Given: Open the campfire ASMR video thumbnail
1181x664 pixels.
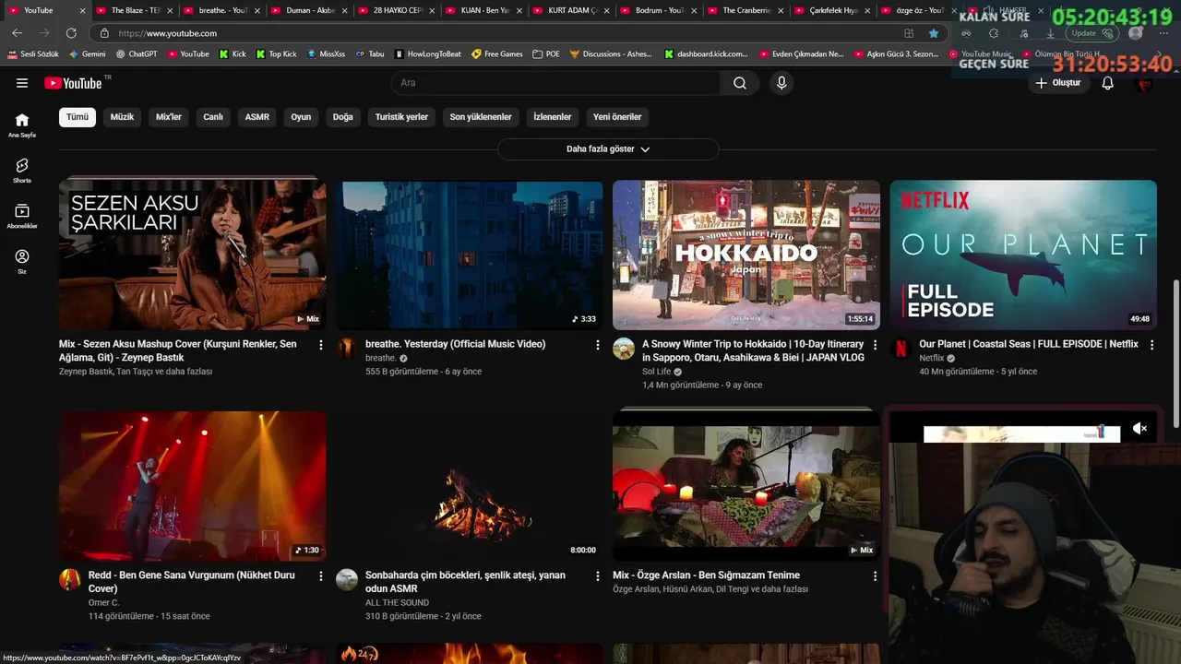Looking at the screenshot, I should 470,486.
